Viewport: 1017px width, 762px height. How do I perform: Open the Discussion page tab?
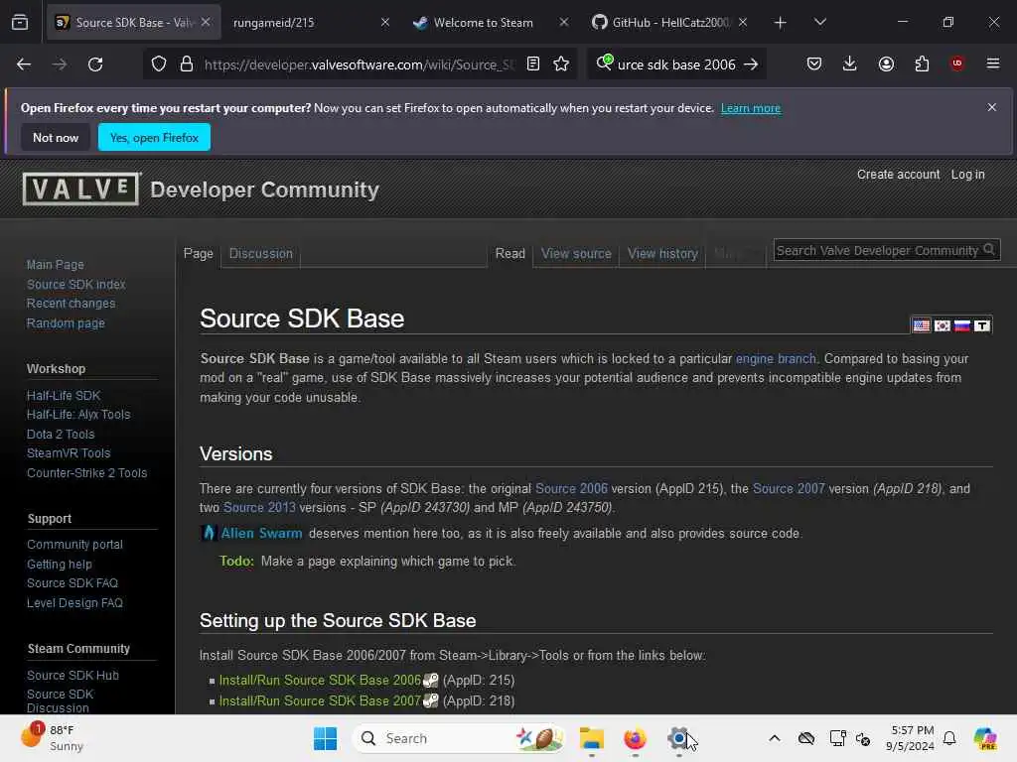[261, 253]
